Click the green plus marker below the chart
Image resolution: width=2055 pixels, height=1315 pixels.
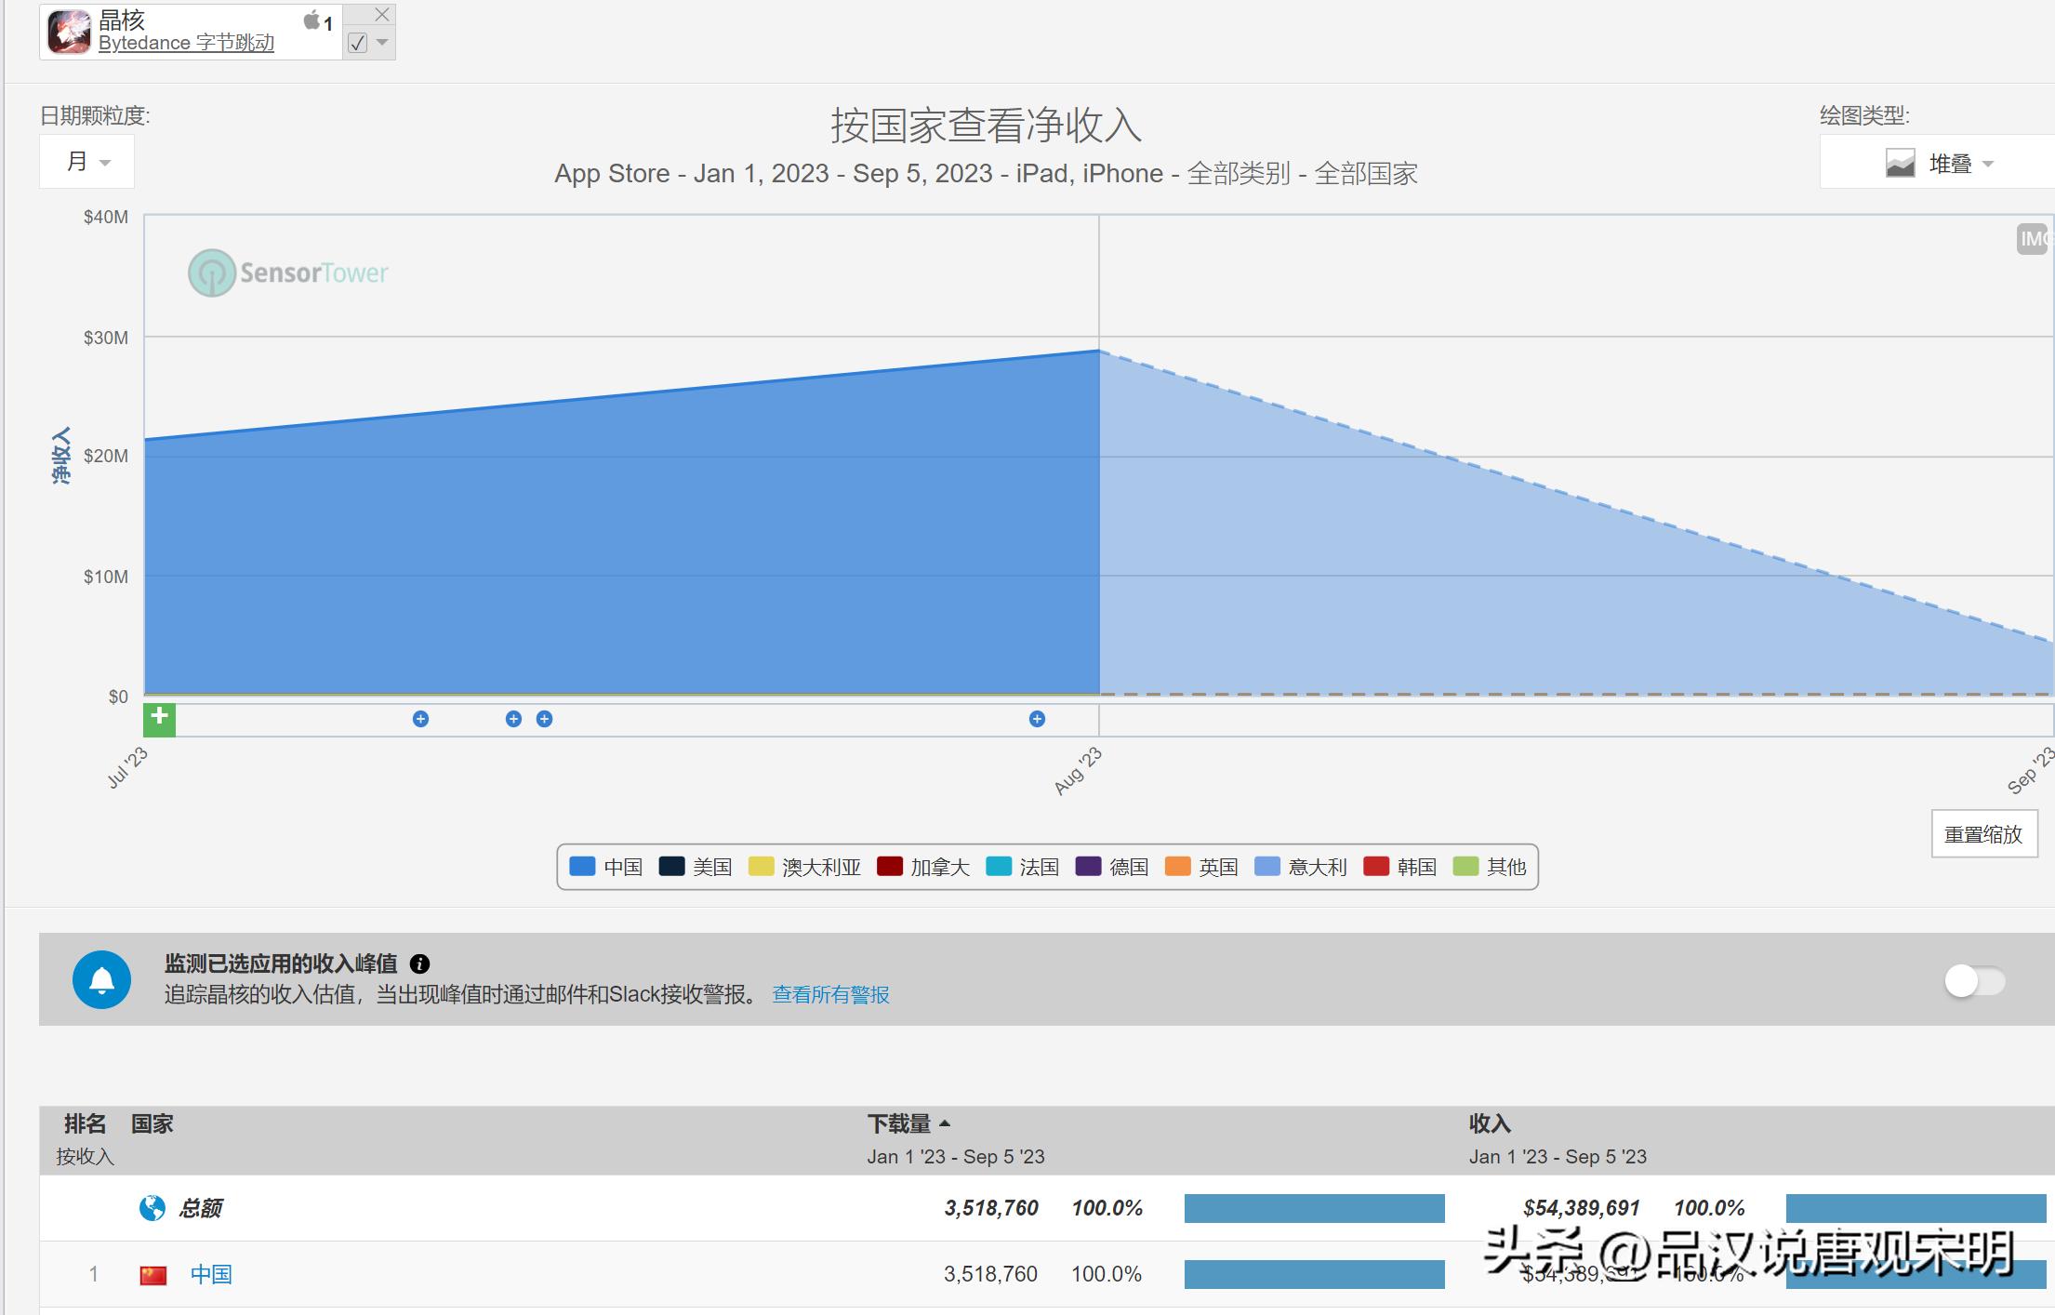click(x=158, y=718)
